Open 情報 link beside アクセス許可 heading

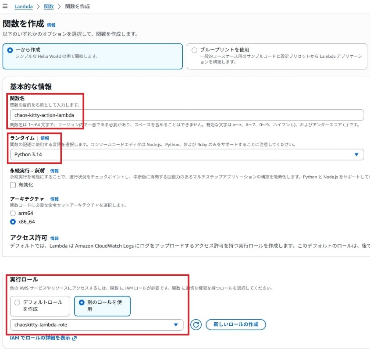coord(54,238)
